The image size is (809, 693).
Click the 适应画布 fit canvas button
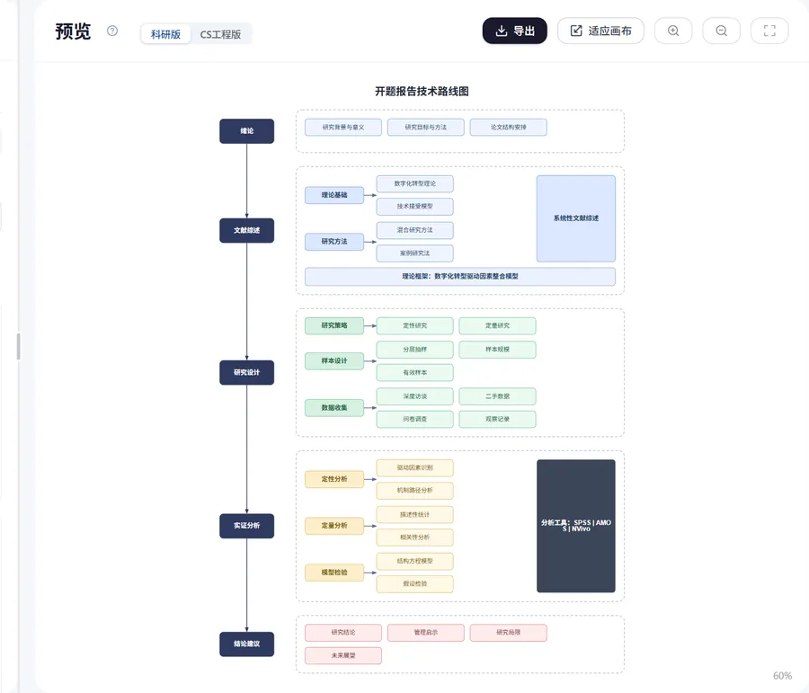pyautogui.click(x=600, y=31)
